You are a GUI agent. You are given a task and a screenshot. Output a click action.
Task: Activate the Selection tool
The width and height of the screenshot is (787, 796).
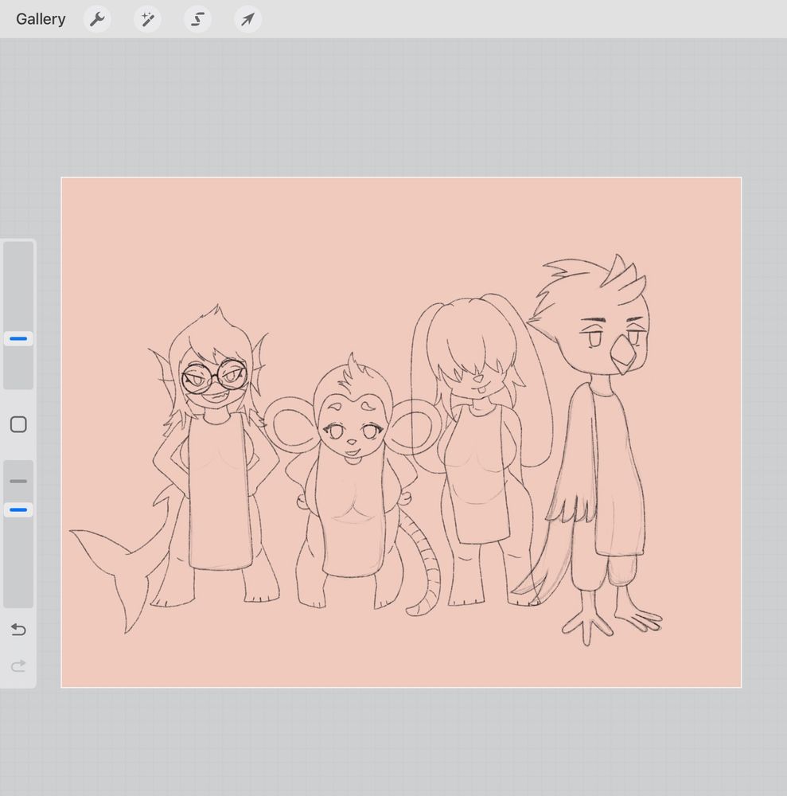pos(197,19)
